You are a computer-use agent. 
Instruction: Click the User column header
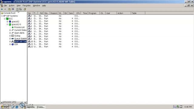pyautogui.click(x=111, y=13)
